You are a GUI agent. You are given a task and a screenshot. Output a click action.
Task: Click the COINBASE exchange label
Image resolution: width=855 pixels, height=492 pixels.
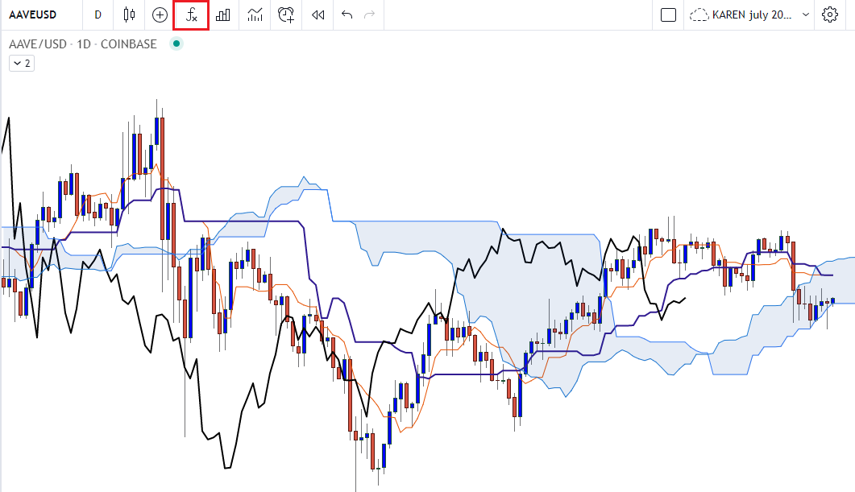pos(129,43)
